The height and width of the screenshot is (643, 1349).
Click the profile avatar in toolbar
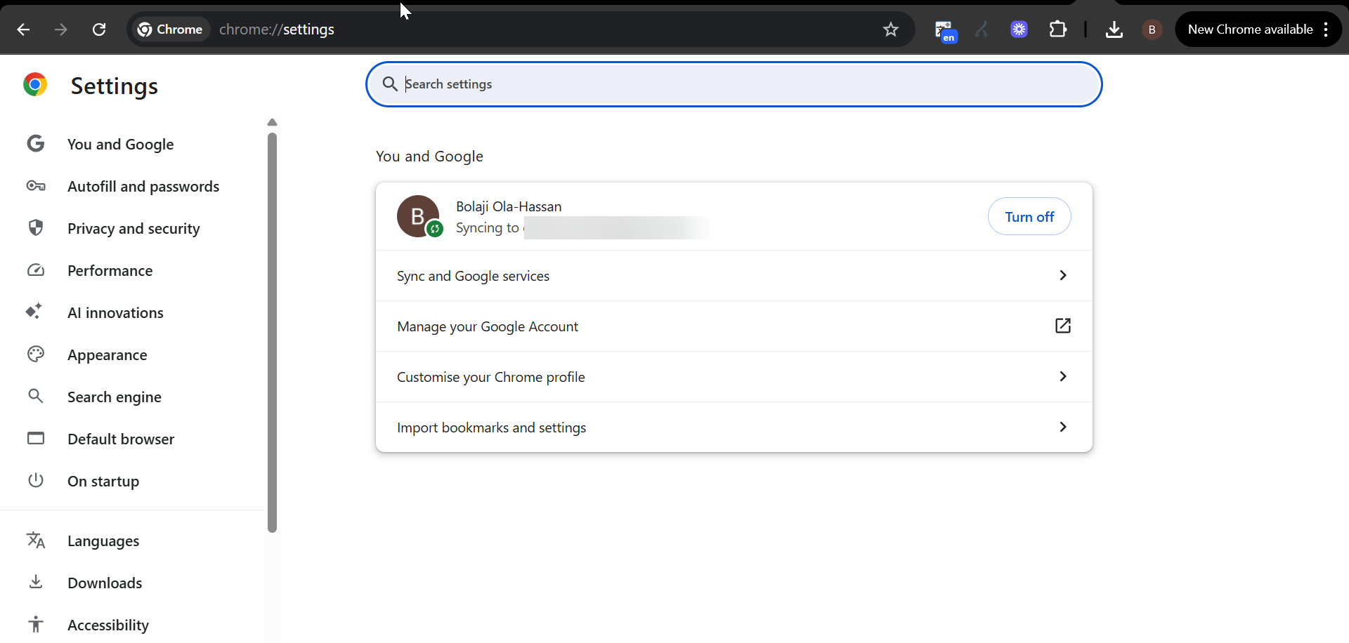[1152, 29]
